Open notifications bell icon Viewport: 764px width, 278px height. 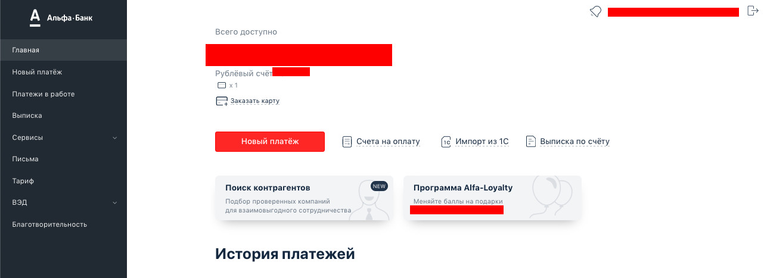(x=595, y=12)
